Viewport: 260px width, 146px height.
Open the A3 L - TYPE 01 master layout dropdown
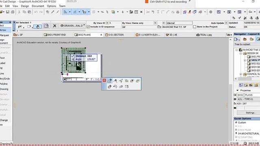[x=248, y=99]
